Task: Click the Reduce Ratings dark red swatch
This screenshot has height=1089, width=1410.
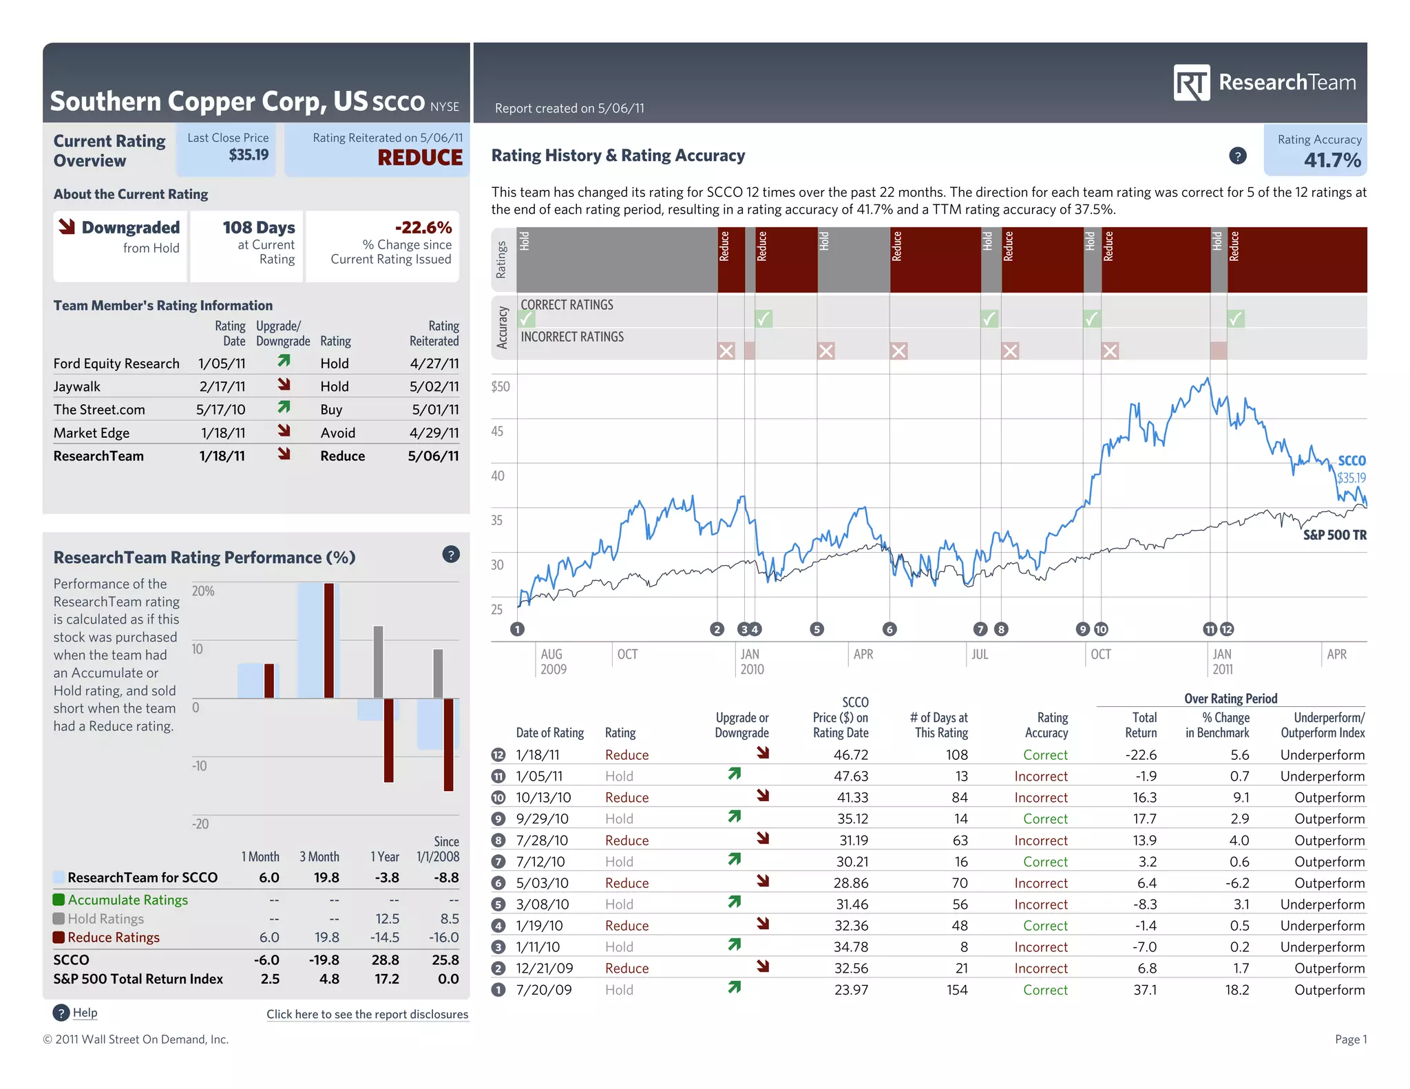Action: tap(59, 937)
